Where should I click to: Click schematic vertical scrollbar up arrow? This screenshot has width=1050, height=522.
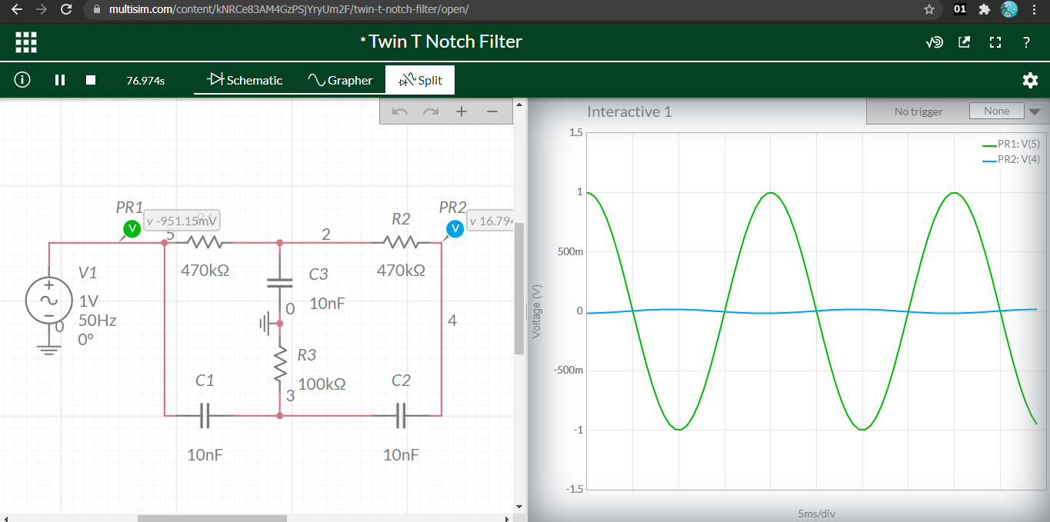coord(518,104)
